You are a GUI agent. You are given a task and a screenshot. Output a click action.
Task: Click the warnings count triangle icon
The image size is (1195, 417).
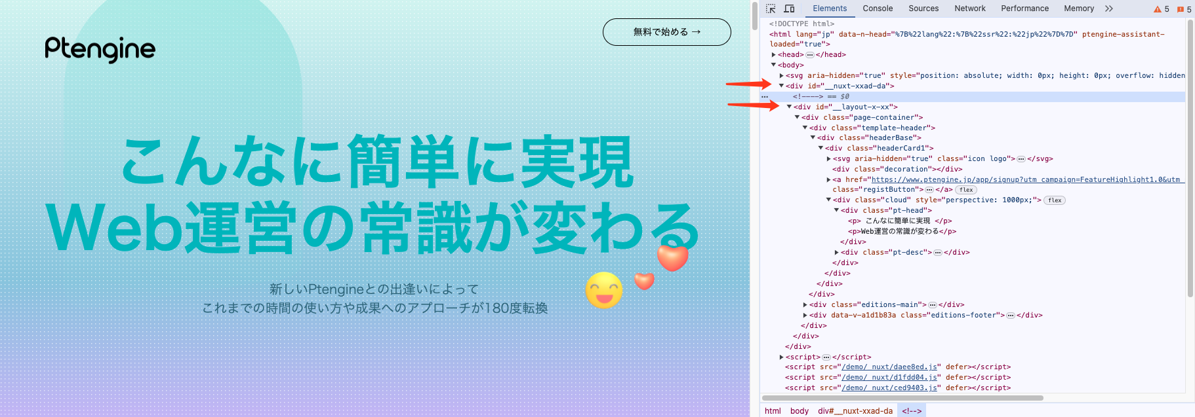click(x=1158, y=9)
